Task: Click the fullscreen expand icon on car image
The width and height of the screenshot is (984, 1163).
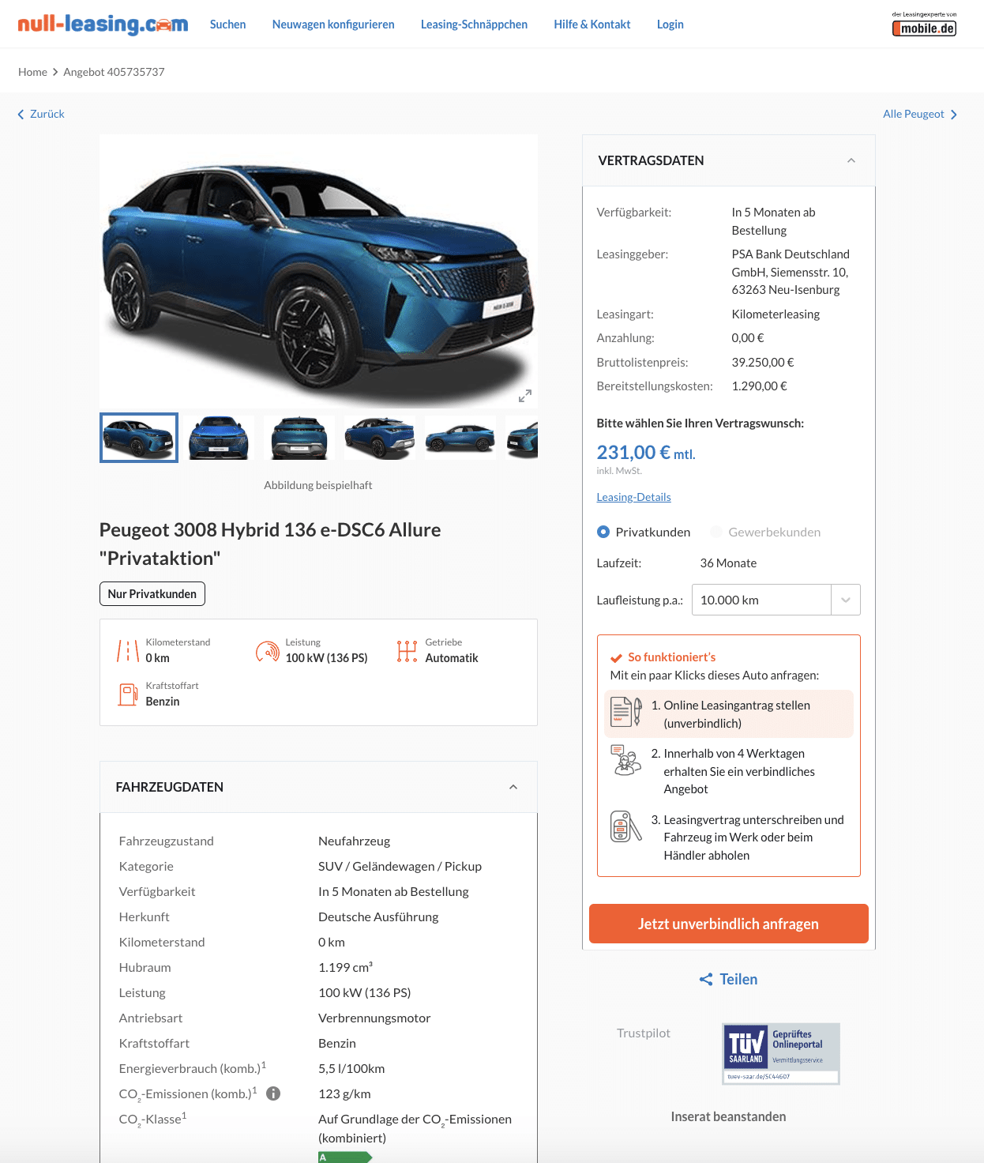Action: [x=525, y=395]
